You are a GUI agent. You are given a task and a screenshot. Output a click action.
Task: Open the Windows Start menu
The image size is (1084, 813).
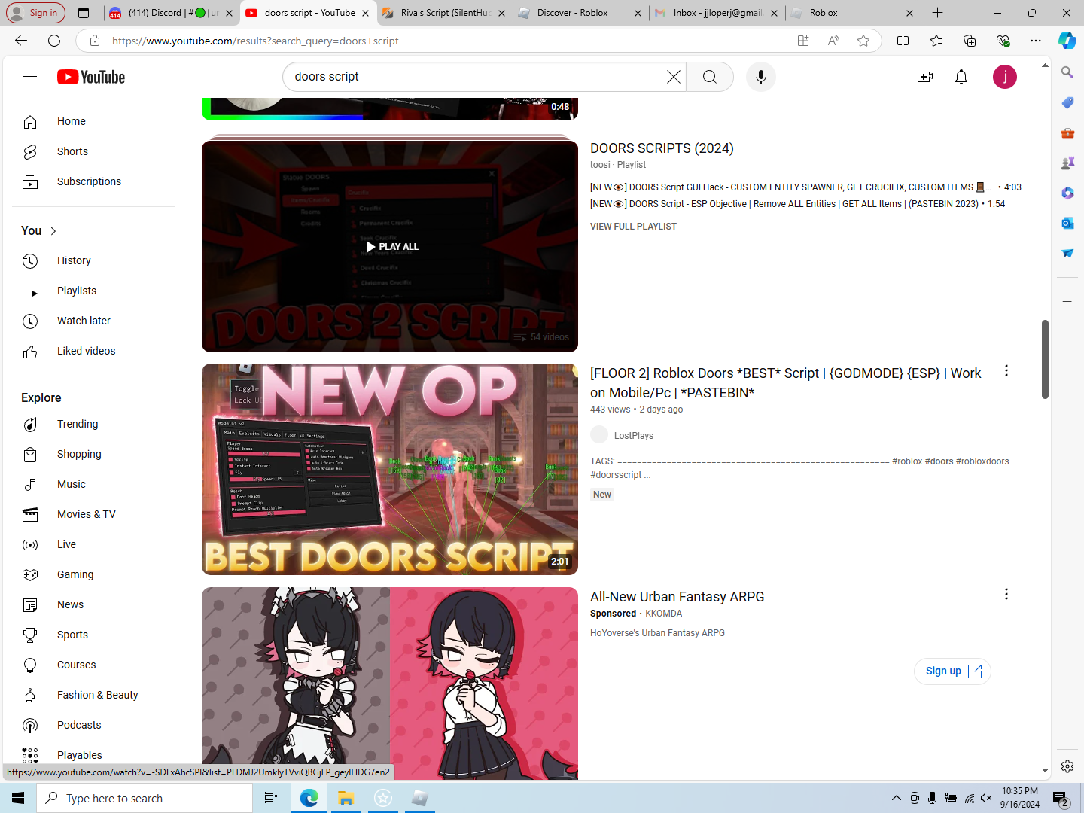(x=18, y=798)
